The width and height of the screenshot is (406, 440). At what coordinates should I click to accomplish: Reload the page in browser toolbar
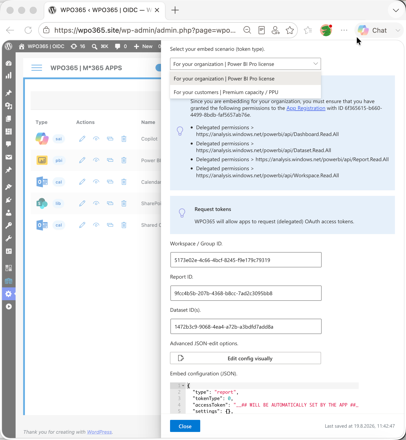click(x=28, y=30)
